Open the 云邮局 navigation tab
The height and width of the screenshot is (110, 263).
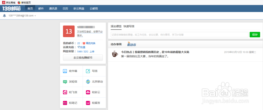pos(94,9)
